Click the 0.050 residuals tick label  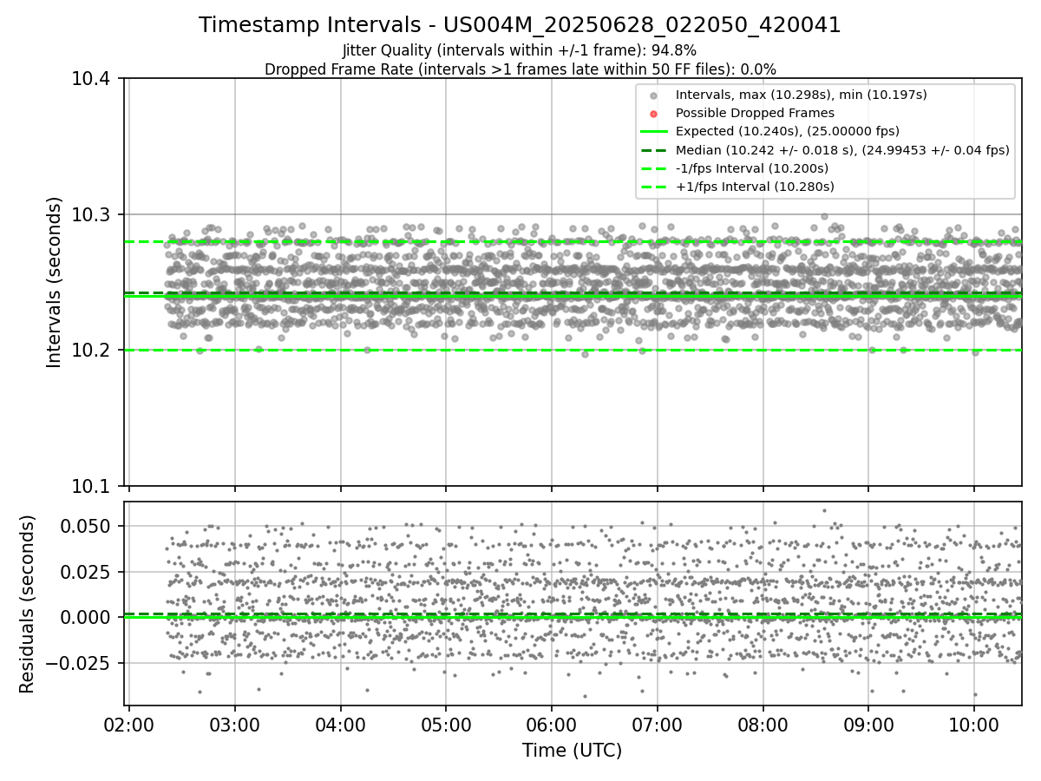pyautogui.click(x=87, y=526)
